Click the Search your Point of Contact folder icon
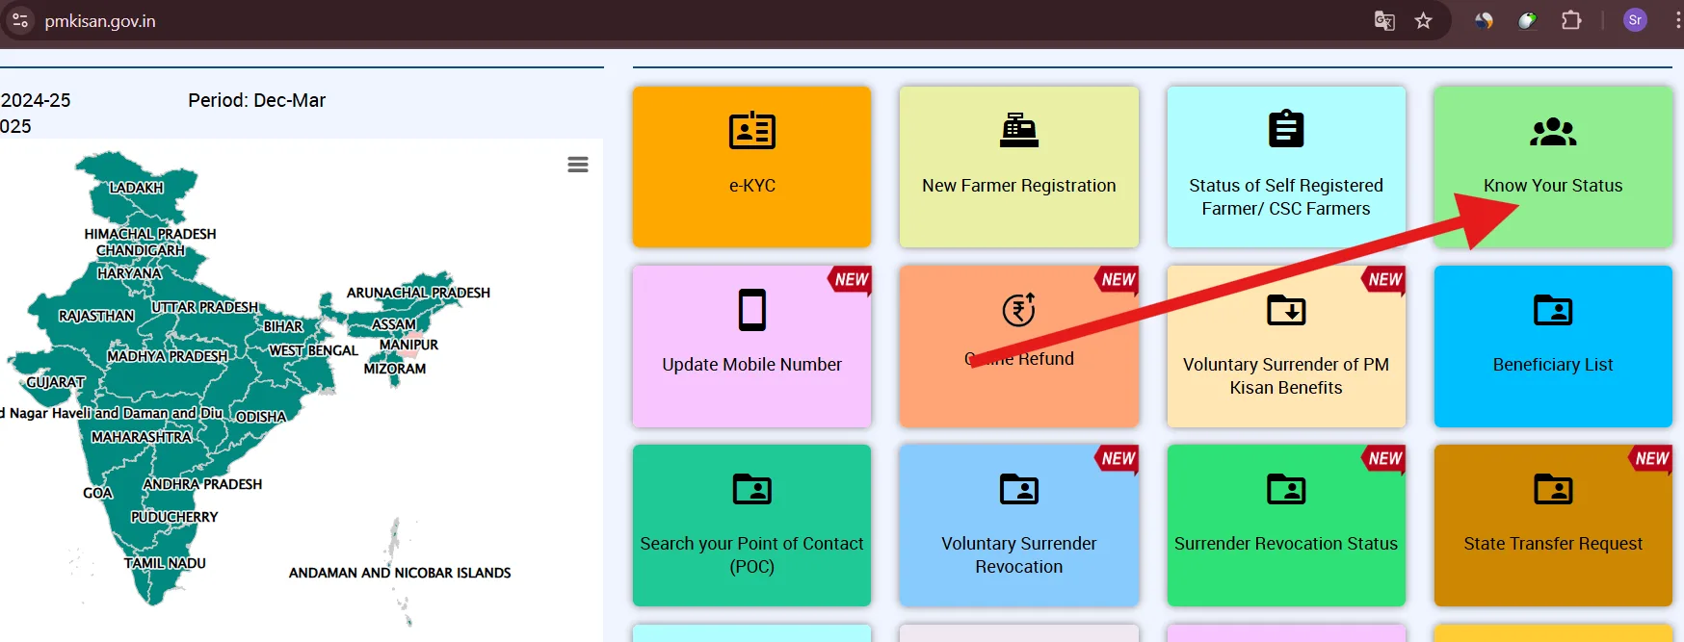 click(751, 489)
